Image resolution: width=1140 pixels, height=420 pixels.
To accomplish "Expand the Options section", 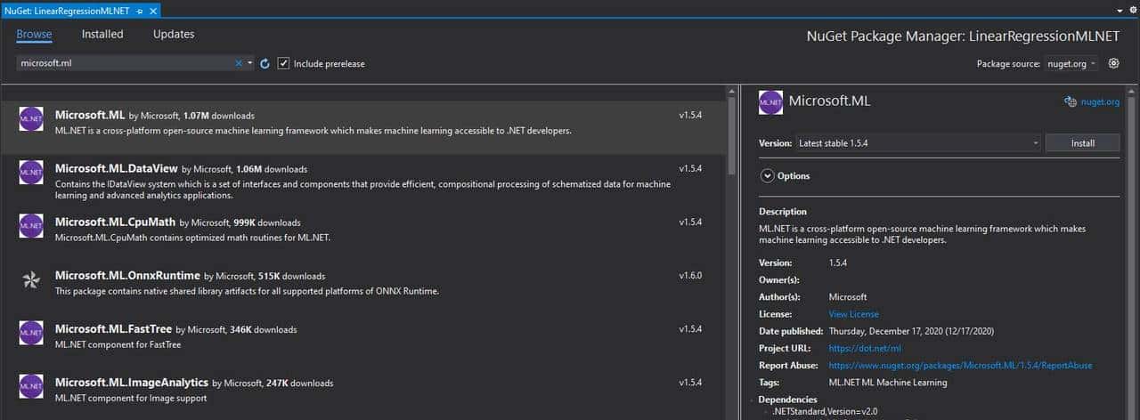I will (x=767, y=176).
